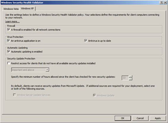Toggle the Windows Update checkbox

[x=94, y=95]
